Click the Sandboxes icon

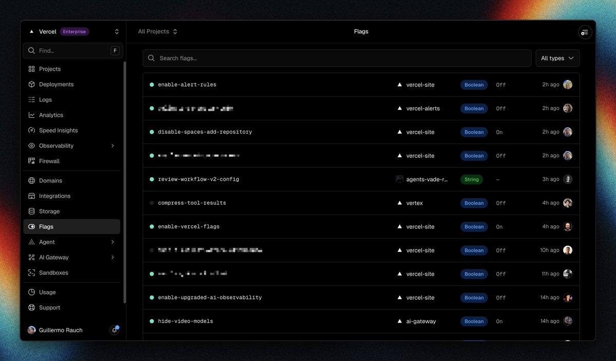tap(31, 273)
